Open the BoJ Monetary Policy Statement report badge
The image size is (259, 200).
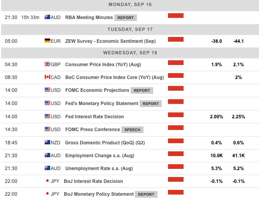(x=146, y=194)
